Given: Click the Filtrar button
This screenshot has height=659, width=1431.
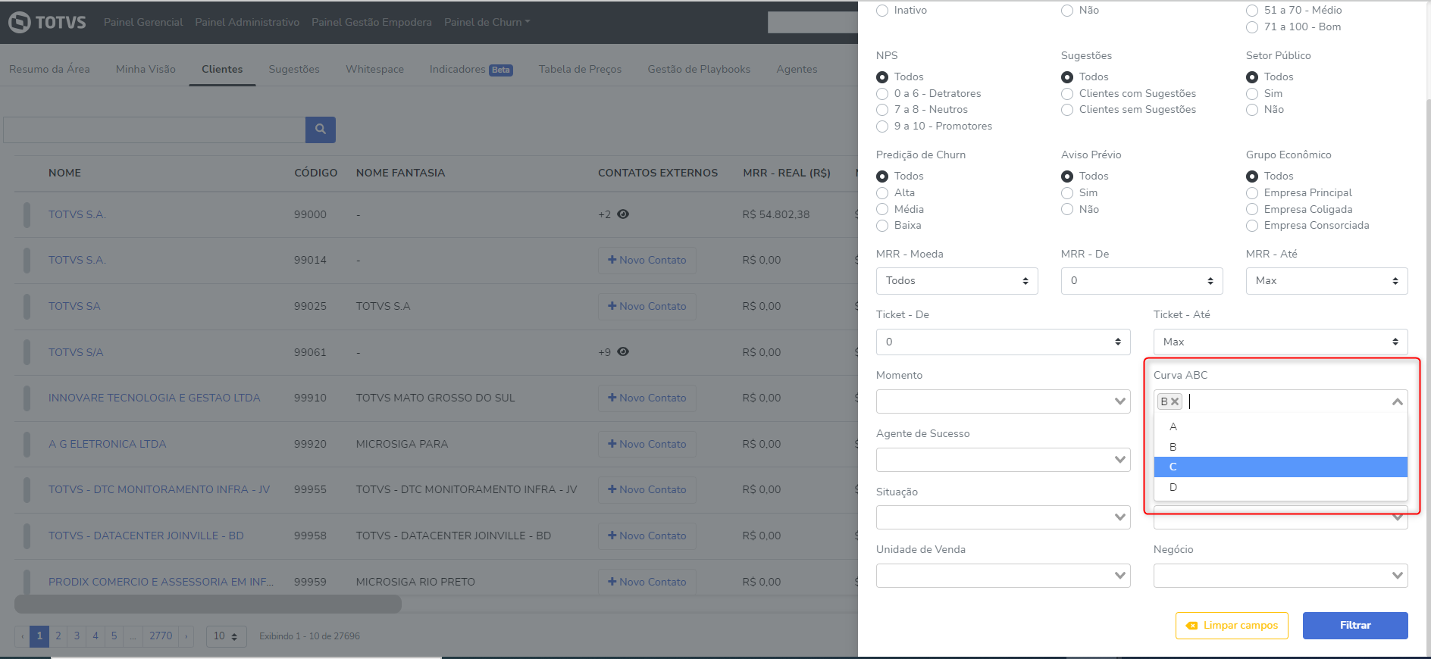Looking at the screenshot, I should tap(1354, 626).
